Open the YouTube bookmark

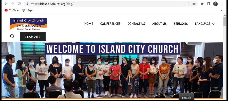11,10
